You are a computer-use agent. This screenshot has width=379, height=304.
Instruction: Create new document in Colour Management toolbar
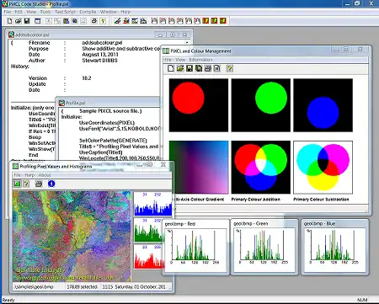171,68
